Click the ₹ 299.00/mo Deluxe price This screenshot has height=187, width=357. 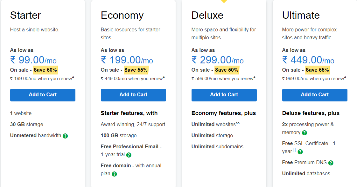coord(218,60)
